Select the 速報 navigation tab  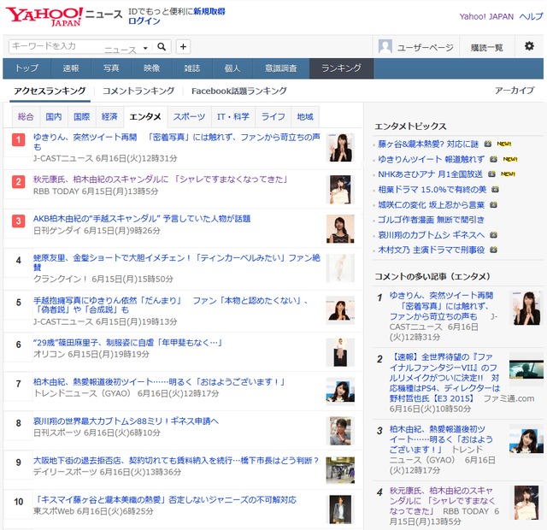click(x=71, y=68)
